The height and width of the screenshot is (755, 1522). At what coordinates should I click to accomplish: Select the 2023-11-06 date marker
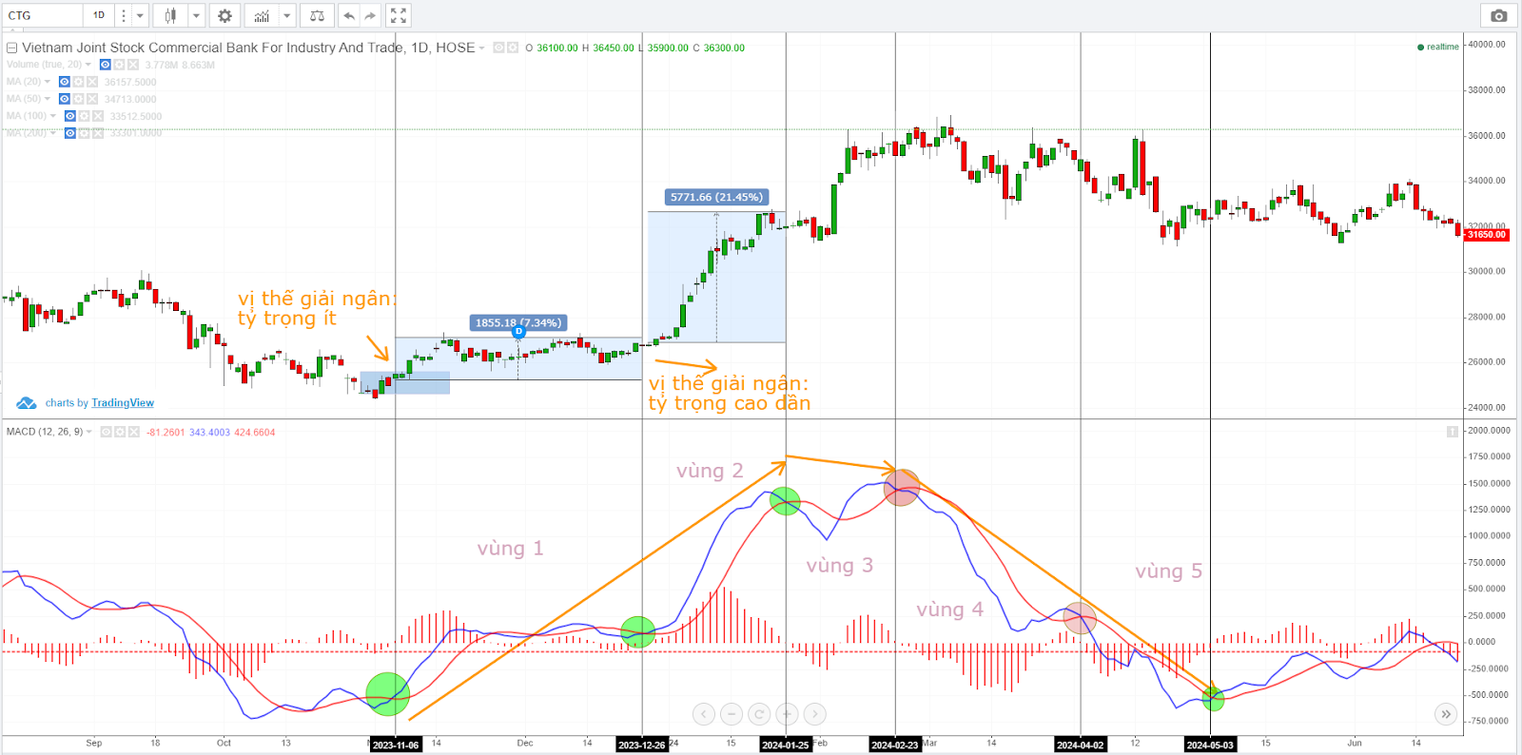click(396, 745)
